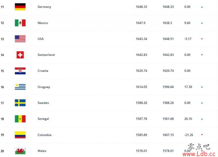The width and height of the screenshot is (218, 157).
Task: Click the Colombia team name
Action: (44, 135)
